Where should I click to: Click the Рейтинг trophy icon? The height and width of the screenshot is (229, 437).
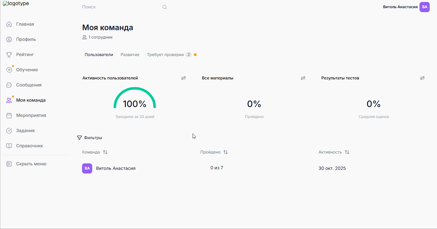tap(9, 55)
